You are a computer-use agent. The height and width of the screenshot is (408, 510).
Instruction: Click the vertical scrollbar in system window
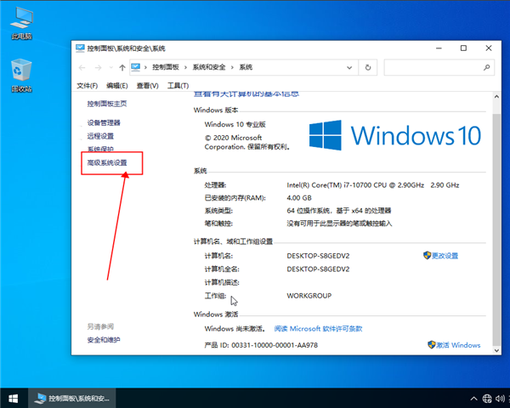496,212
